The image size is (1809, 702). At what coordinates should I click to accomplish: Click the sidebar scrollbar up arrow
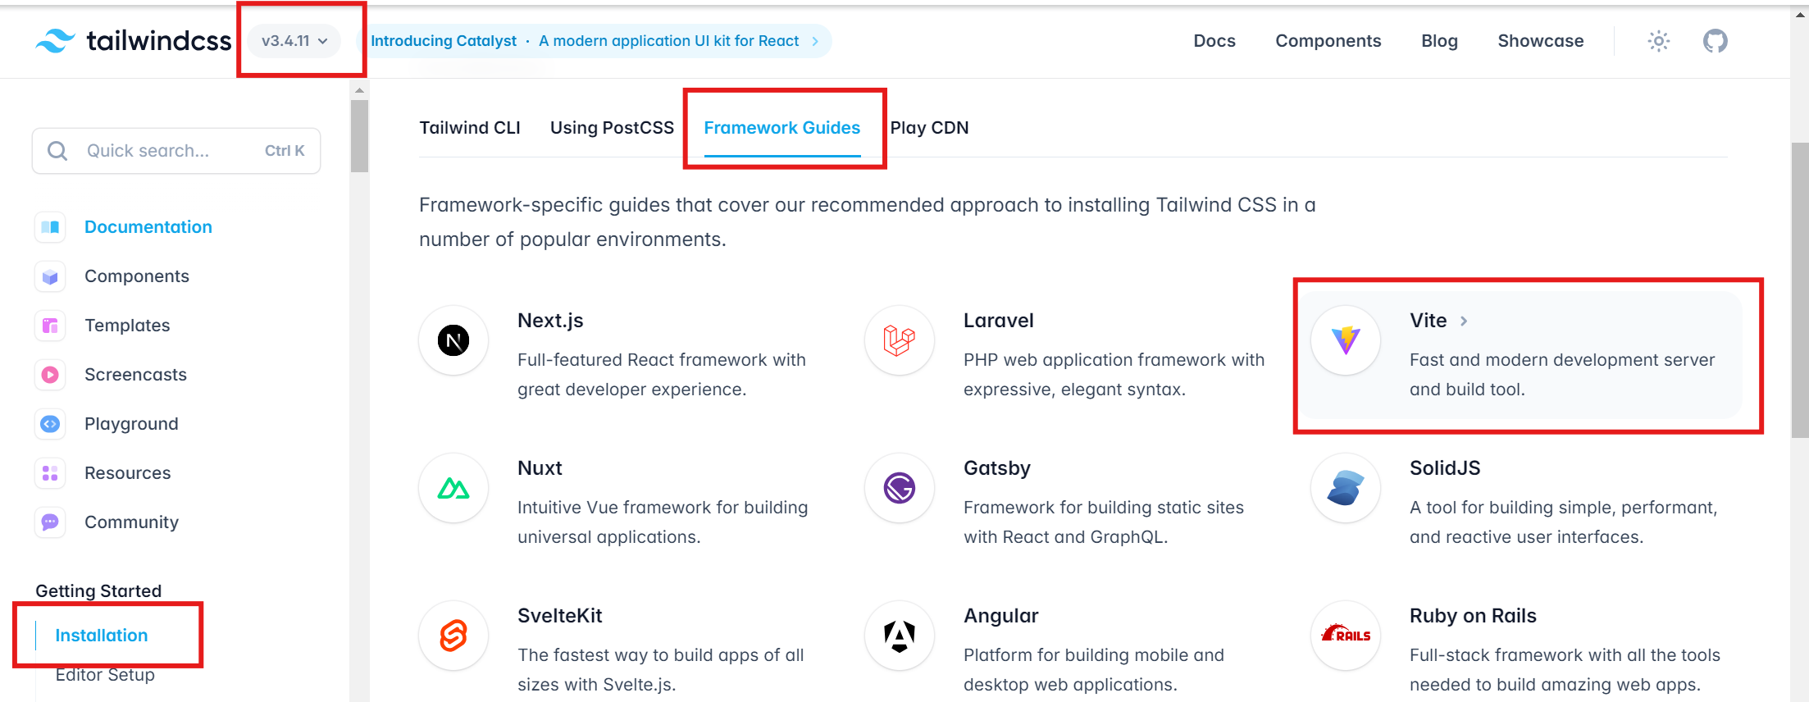click(x=359, y=90)
